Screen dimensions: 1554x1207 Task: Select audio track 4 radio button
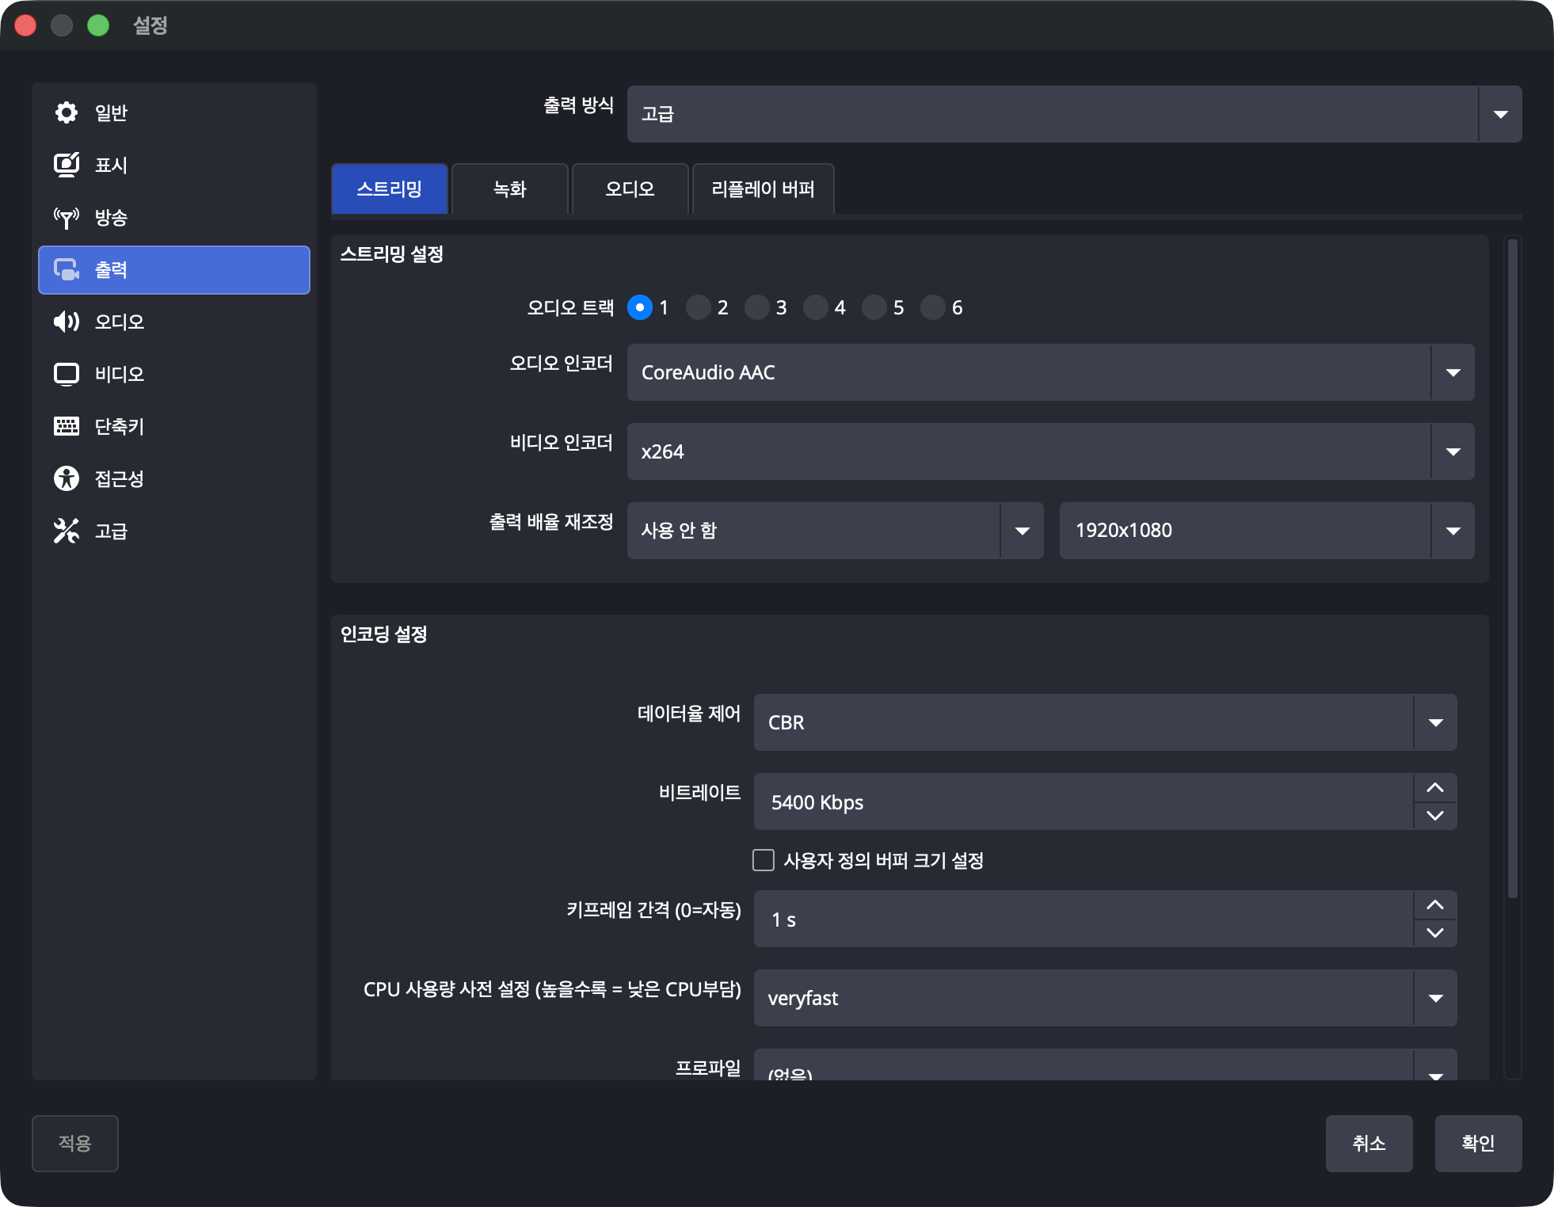[816, 307]
